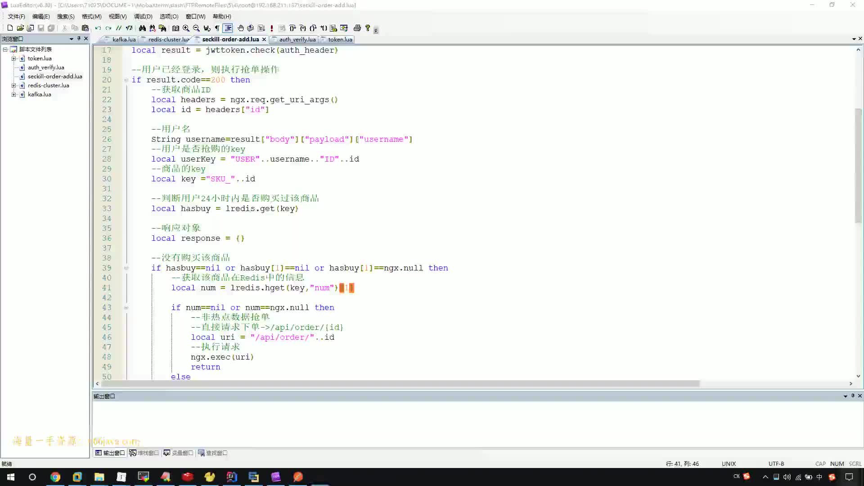Switch to the token.lua editor tab
The width and height of the screenshot is (864, 486).
point(337,39)
